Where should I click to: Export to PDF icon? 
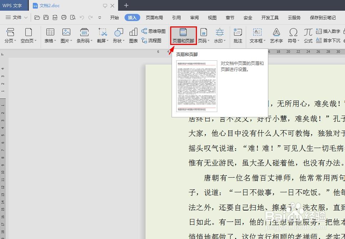point(55,17)
